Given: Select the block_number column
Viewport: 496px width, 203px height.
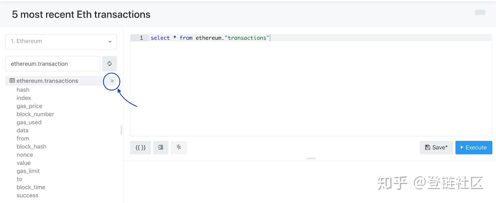Looking at the screenshot, I should coord(35,114).
